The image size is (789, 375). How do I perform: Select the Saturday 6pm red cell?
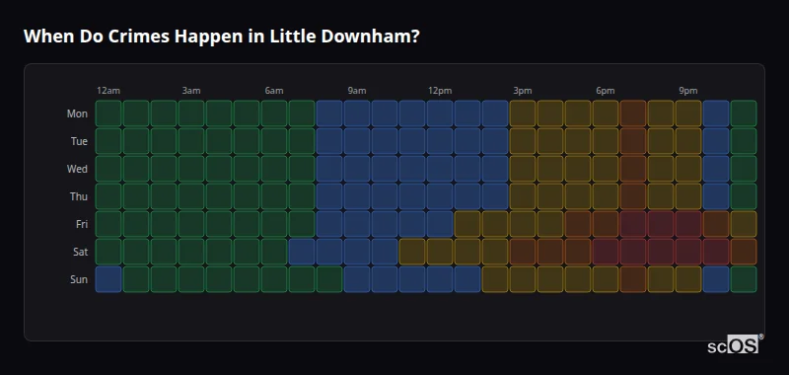(x=606, y=252)
